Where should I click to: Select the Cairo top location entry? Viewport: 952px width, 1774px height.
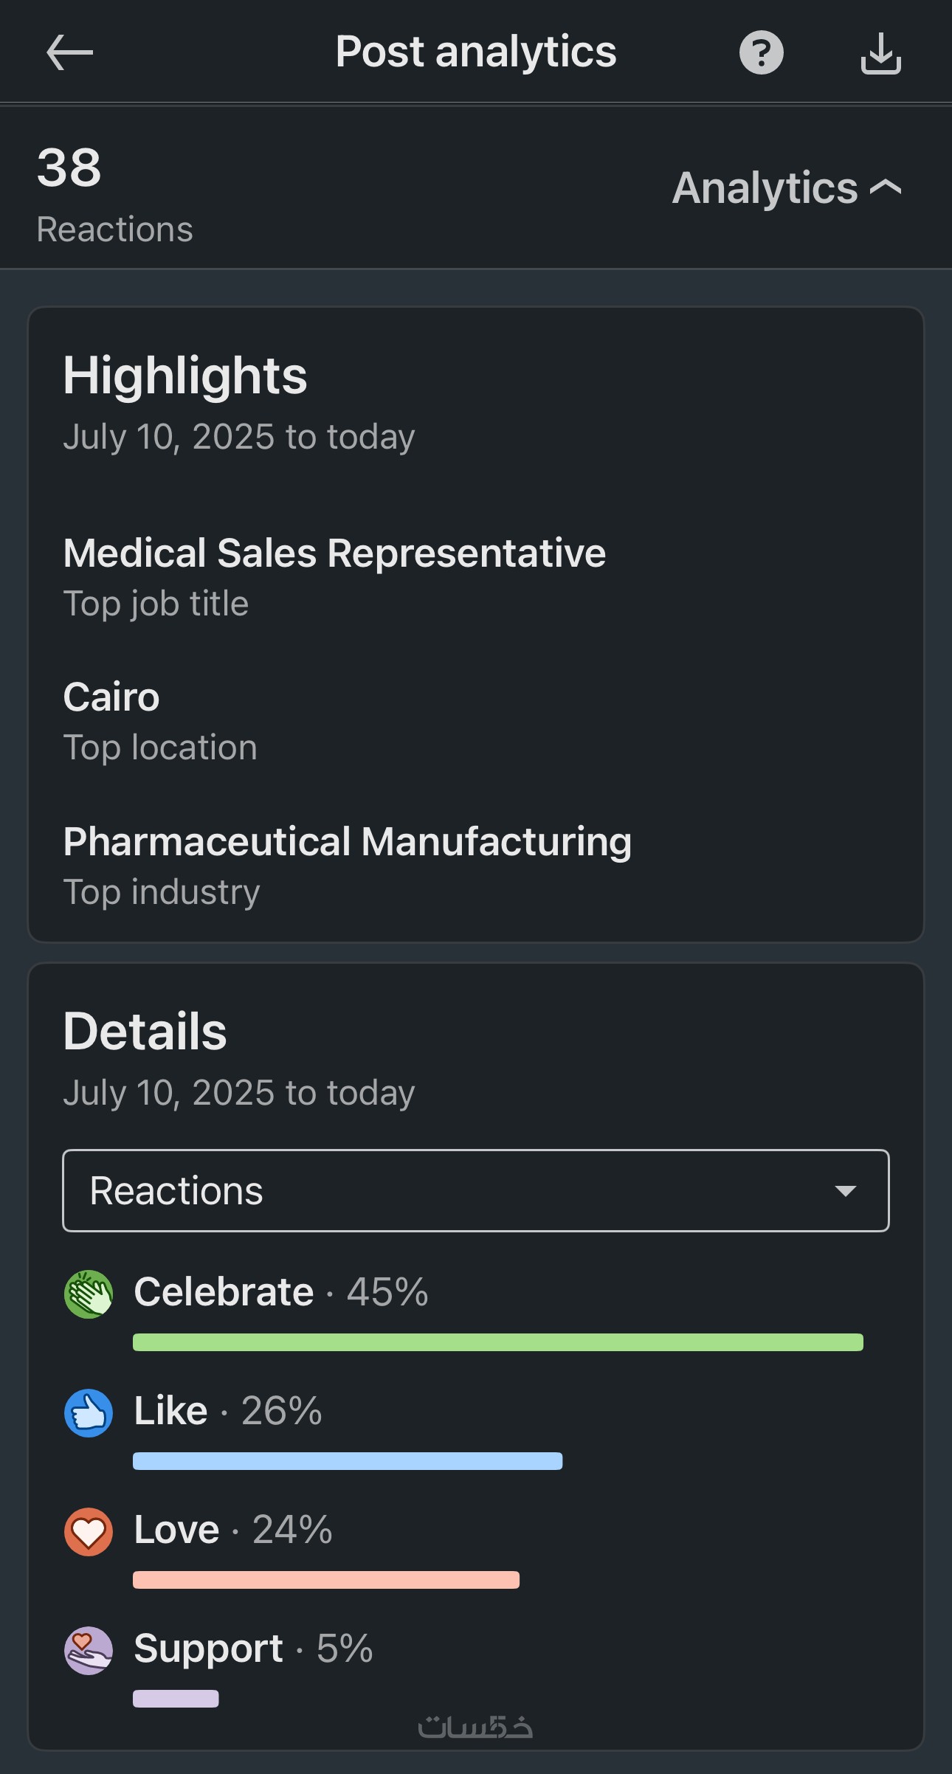click(x=111, y=697)
